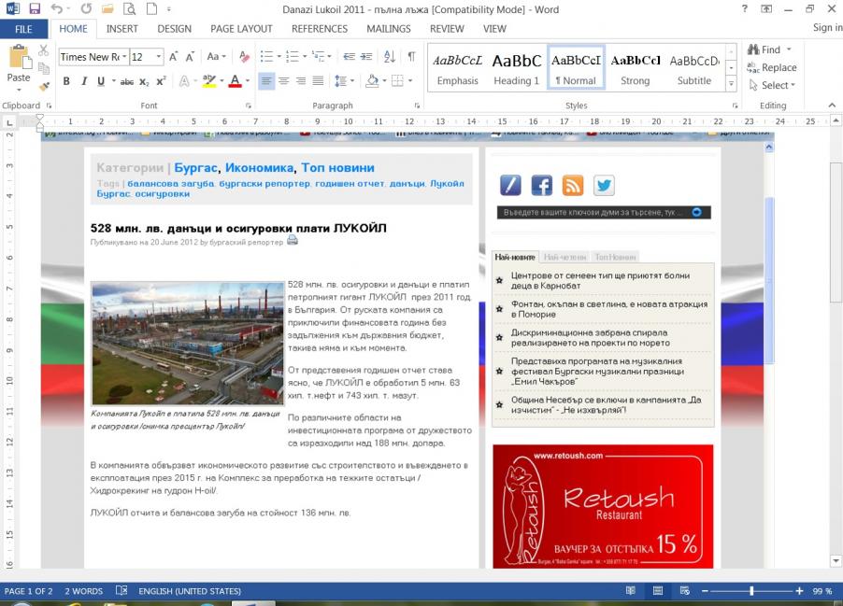This screenshot has width=843, height=606.
Task: Click the Save icon in quick access toolbar
Action: tap(35, 8)
